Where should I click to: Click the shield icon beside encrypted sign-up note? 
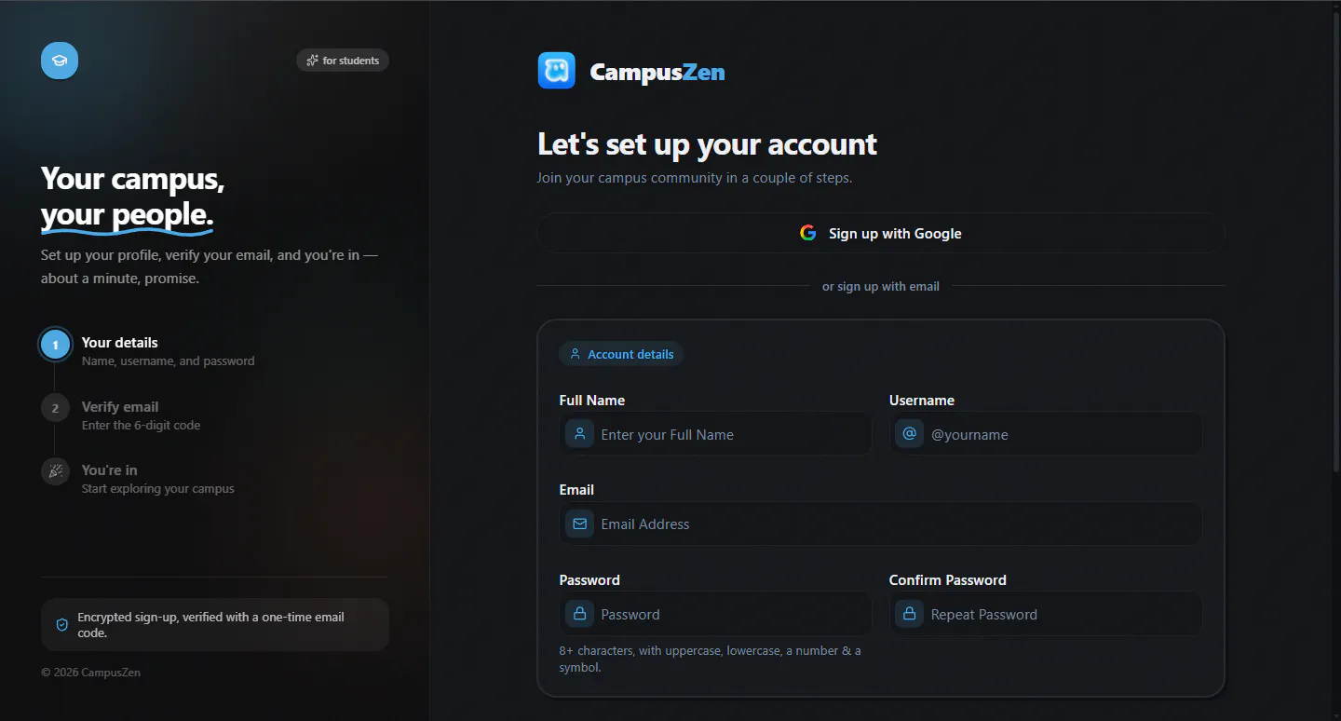pos(62,625)
